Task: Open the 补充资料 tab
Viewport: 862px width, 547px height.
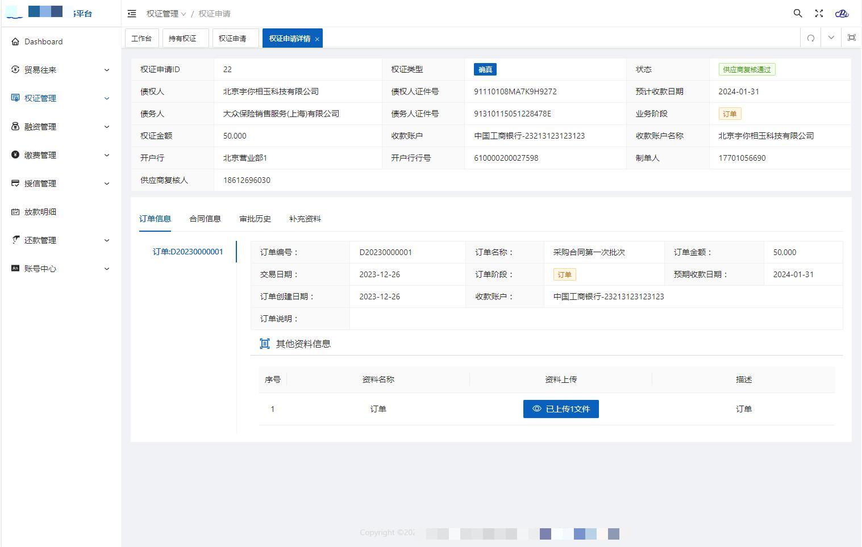Action: point(305,219)
